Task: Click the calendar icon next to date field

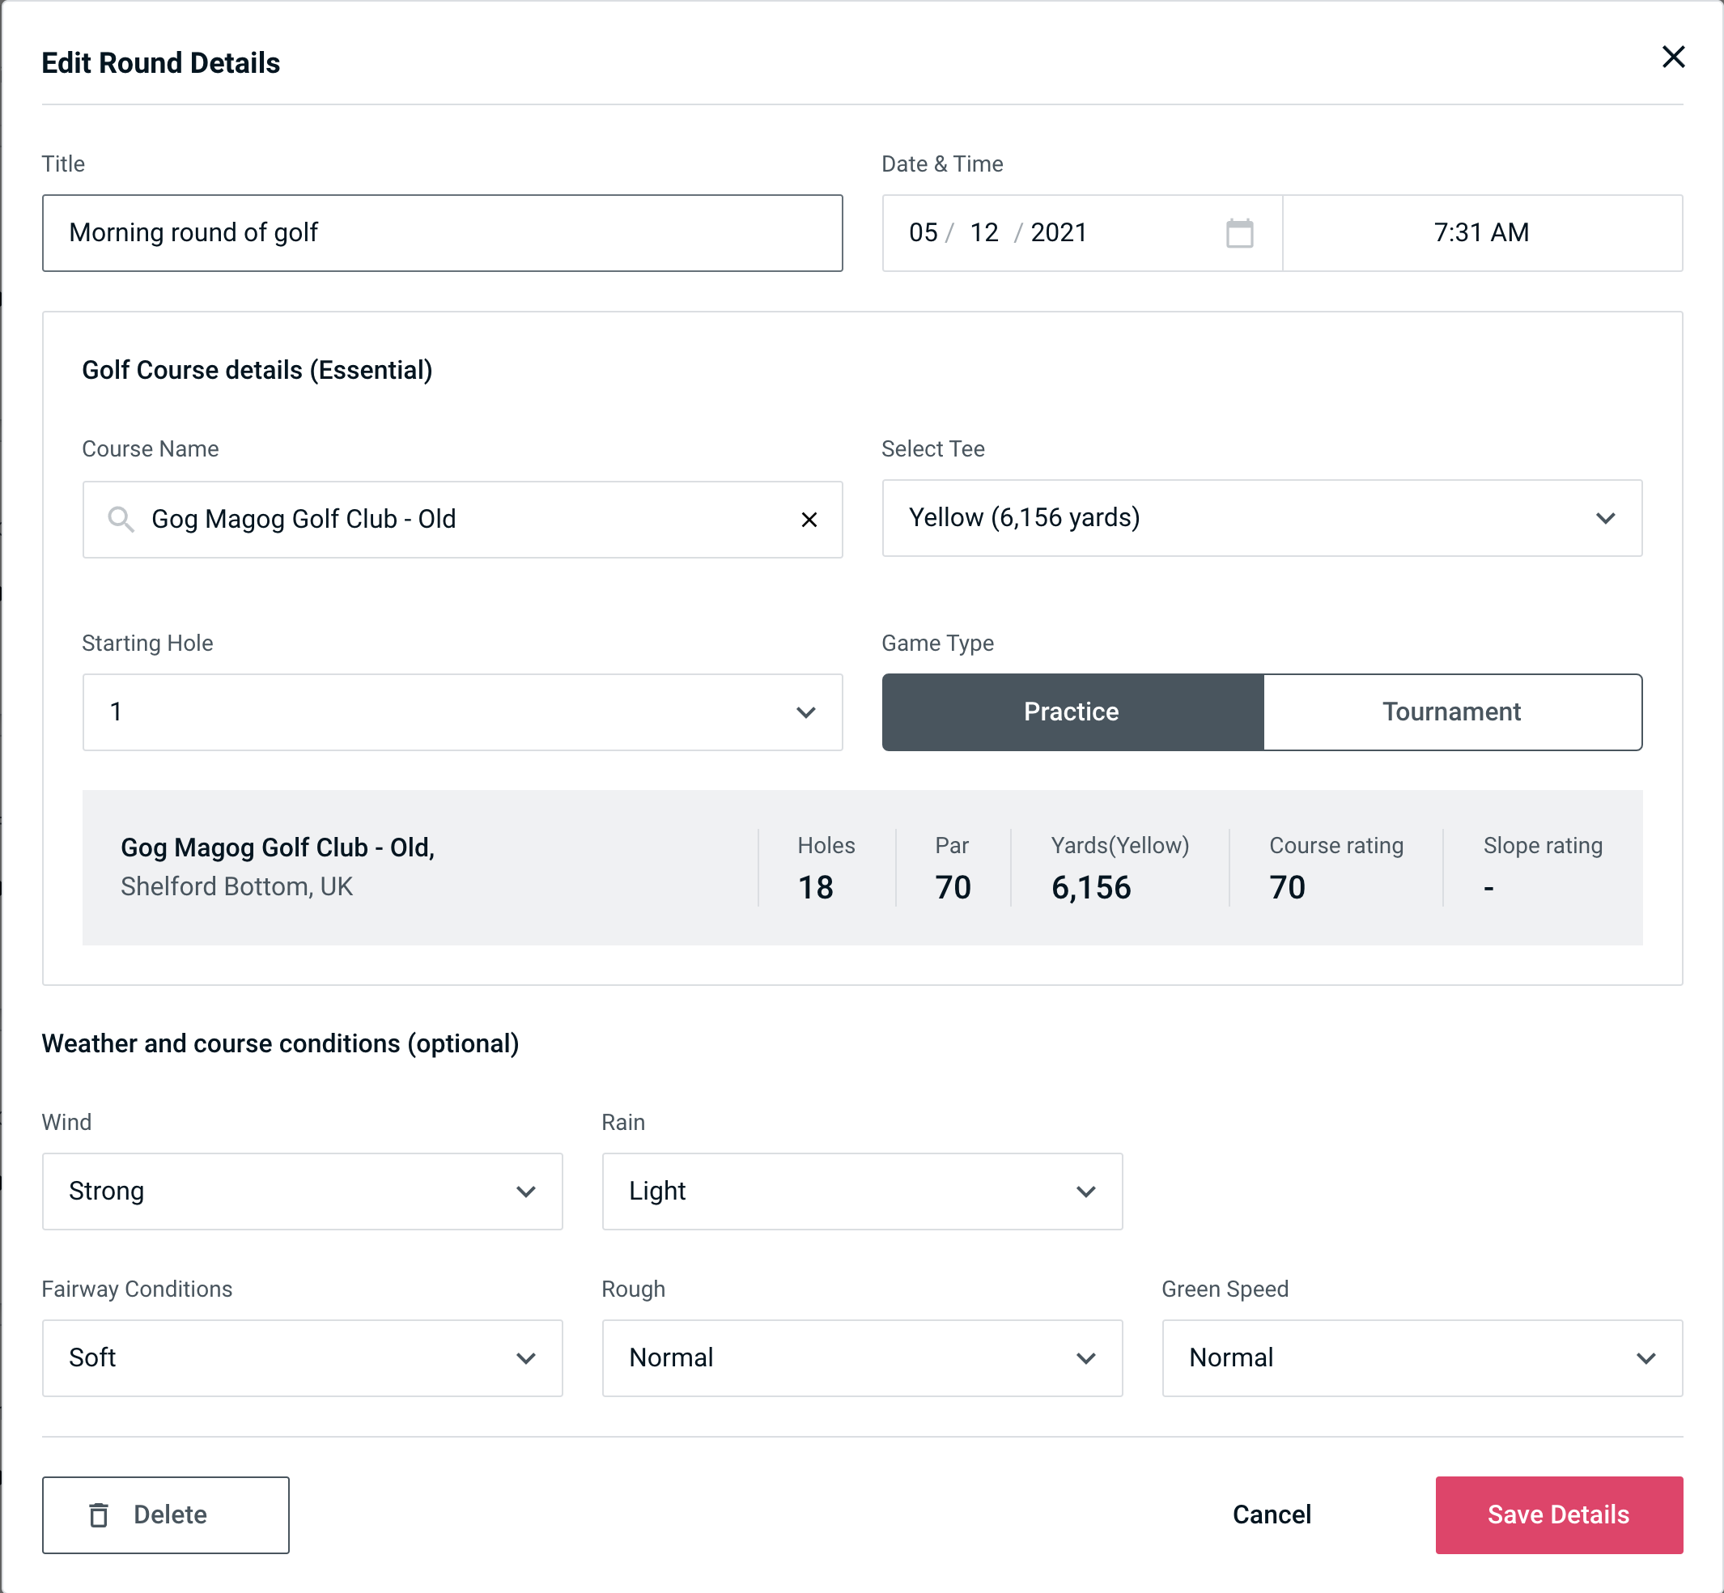Action: point(1239,233)
